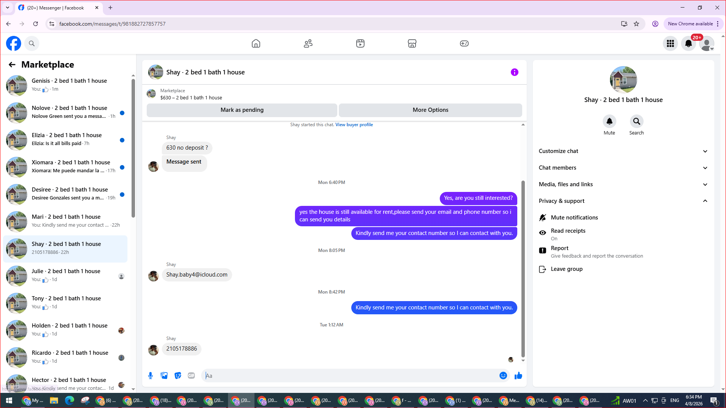
Task: Open the Friends tab in the top navigation
Action: click(x=308, y=43)
